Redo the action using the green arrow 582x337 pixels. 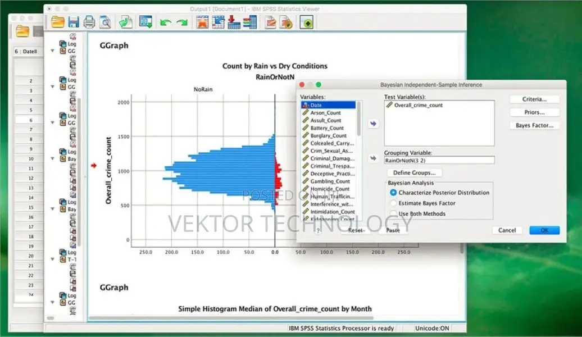pyautogui.click(x=182, y=22)
